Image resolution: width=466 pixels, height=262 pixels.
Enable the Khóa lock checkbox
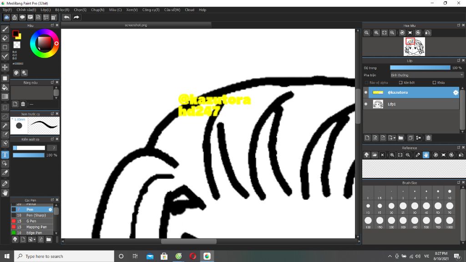click(434, 83)
